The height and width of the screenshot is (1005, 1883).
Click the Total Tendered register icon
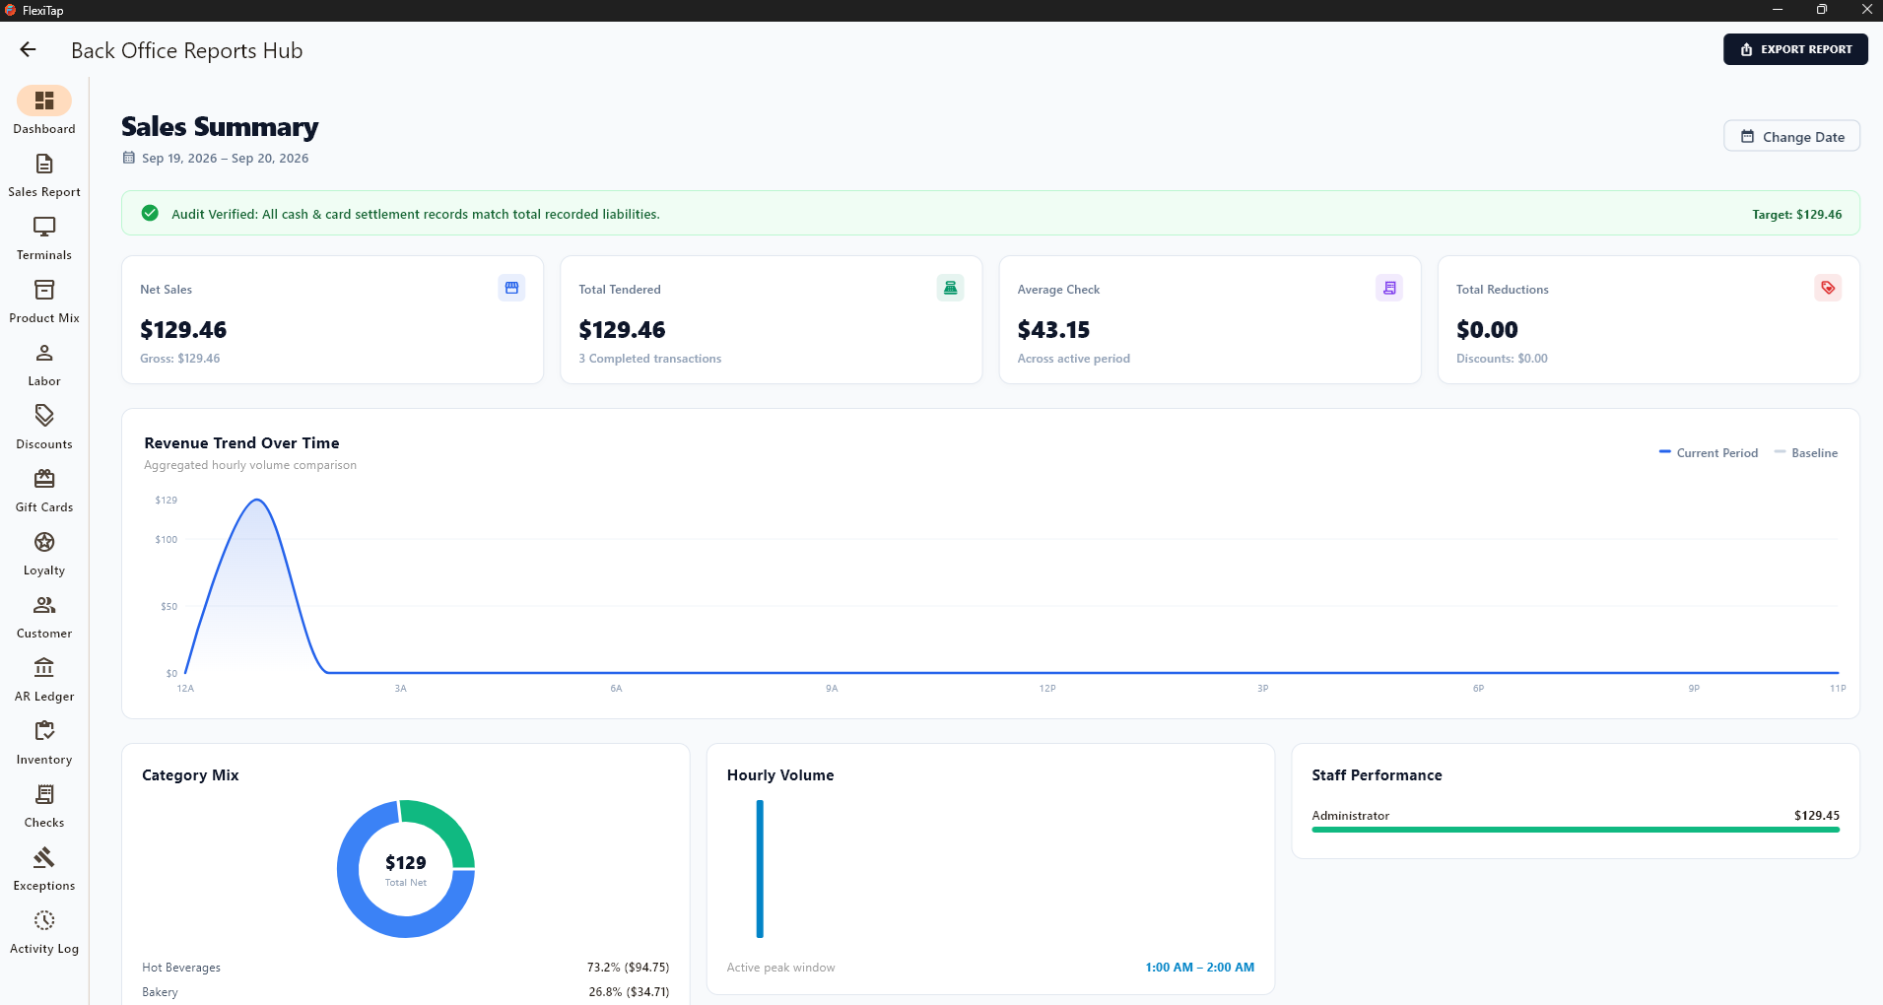pyautogui.click(x=950, y=288)
